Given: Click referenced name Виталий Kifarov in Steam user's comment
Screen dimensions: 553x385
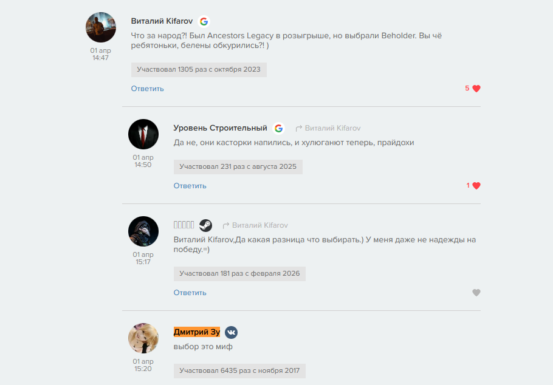Looking at the screenshot, I should point(260,225).
